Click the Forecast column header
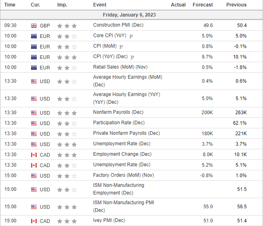Screen dimensions: 263x226 point(202,5)
